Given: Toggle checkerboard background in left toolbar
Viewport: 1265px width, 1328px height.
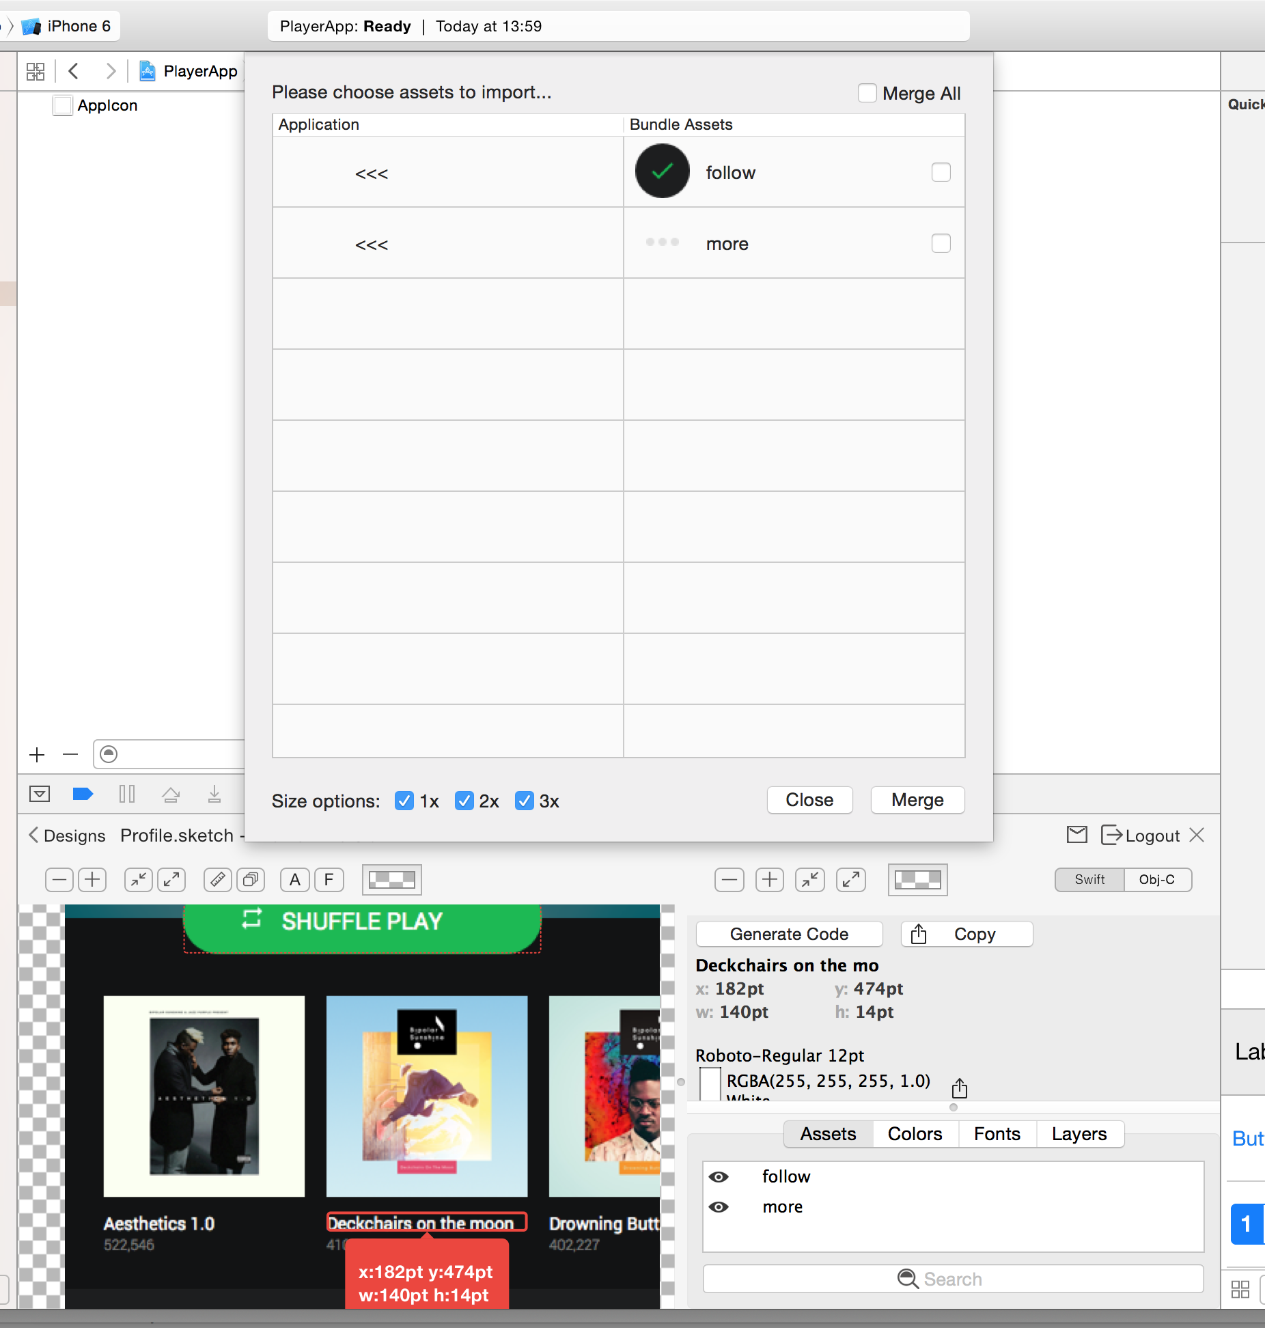Looking at the screenshot, I should (x=392, y=880).
